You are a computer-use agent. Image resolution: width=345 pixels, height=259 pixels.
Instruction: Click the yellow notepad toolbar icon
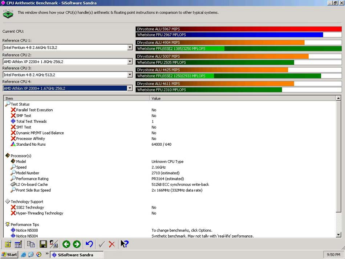click(8, 244)
